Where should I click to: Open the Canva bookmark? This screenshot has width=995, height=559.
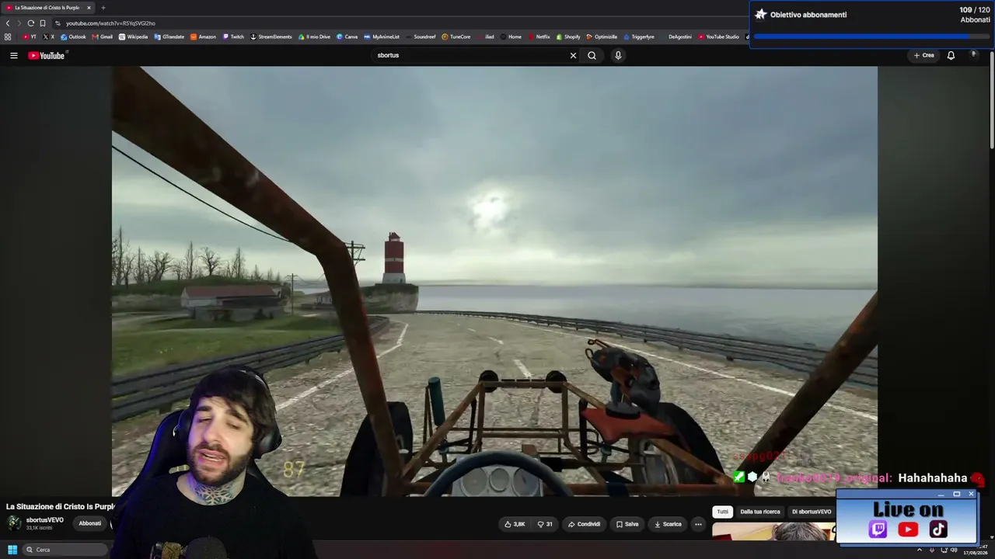(x=347, y=36)
